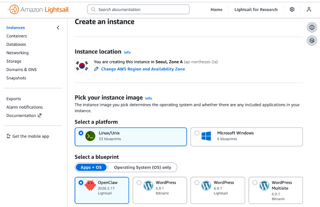Viewport: 320px width, 207px height.
Task: Click the hexagon icon below info icon
Action: (312, 40)
